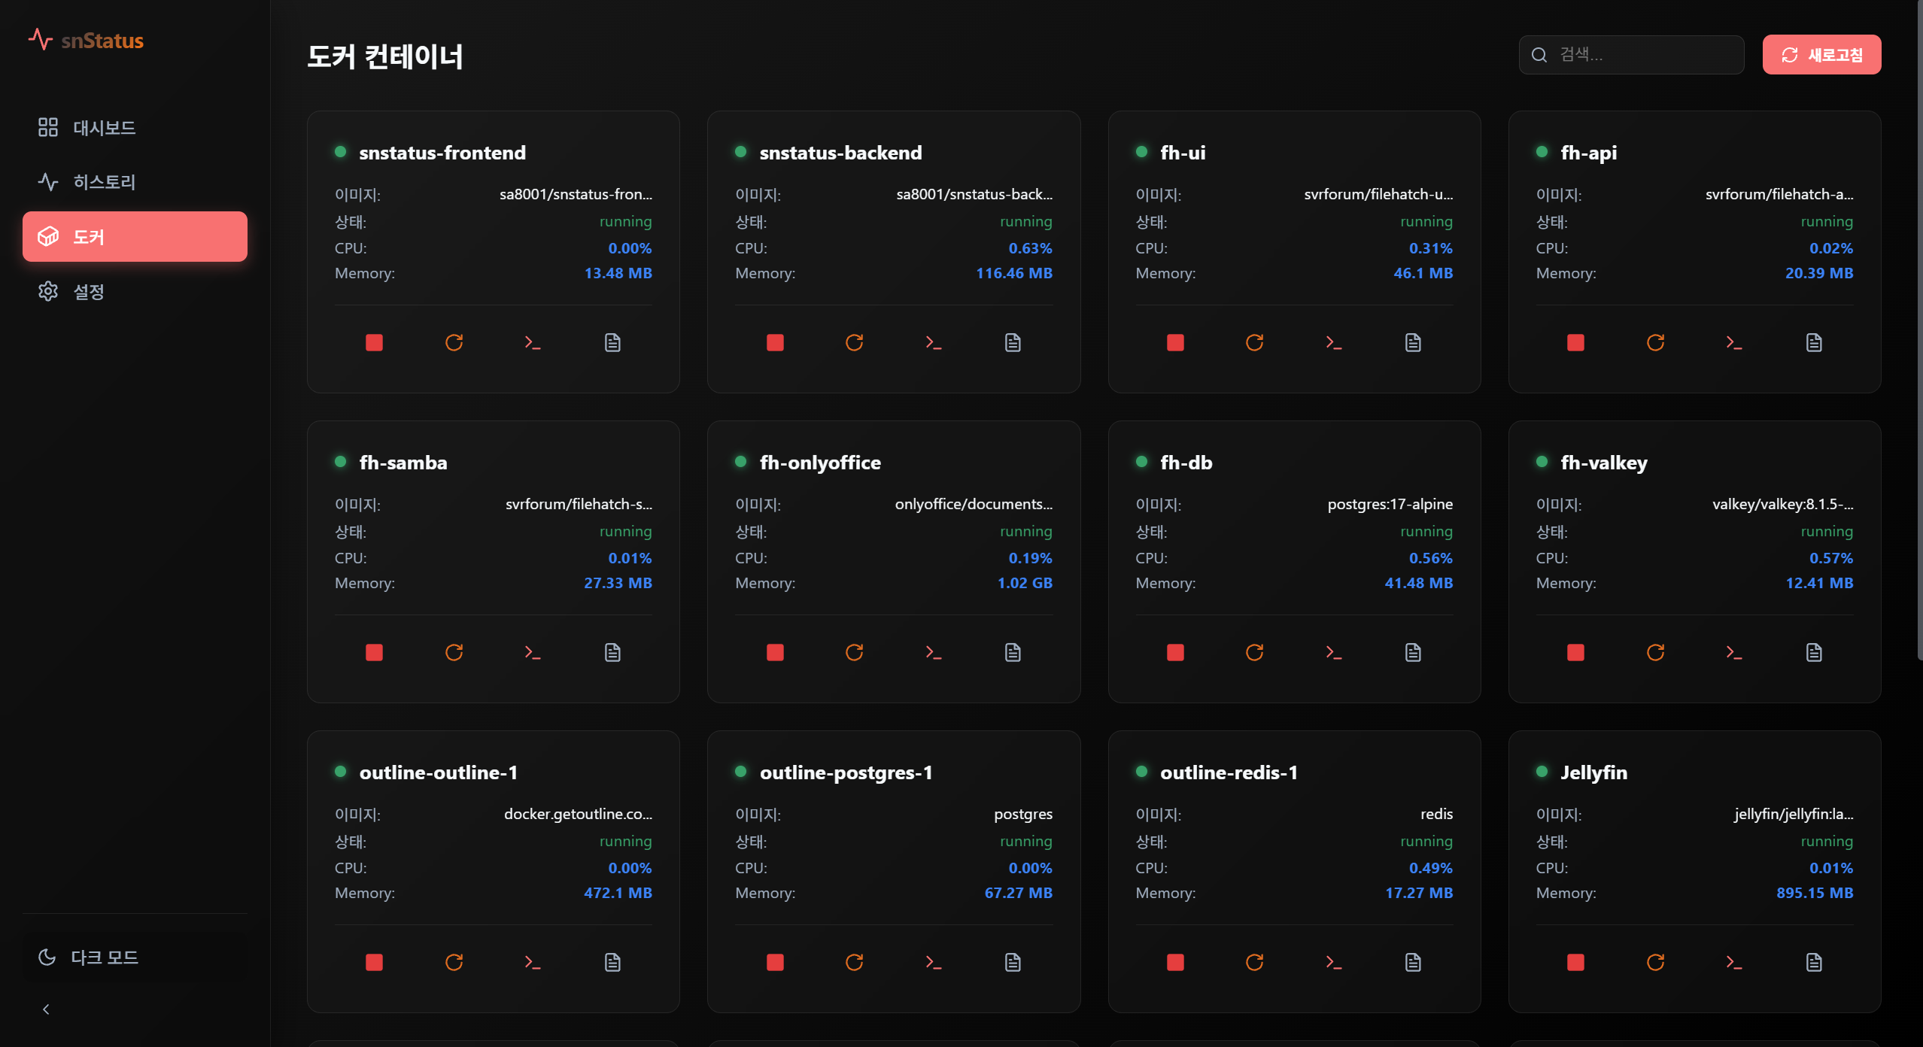Stop the fh-onlyoffice container
Viewport: 1923px width, 1047px height.
click(775, 653)
